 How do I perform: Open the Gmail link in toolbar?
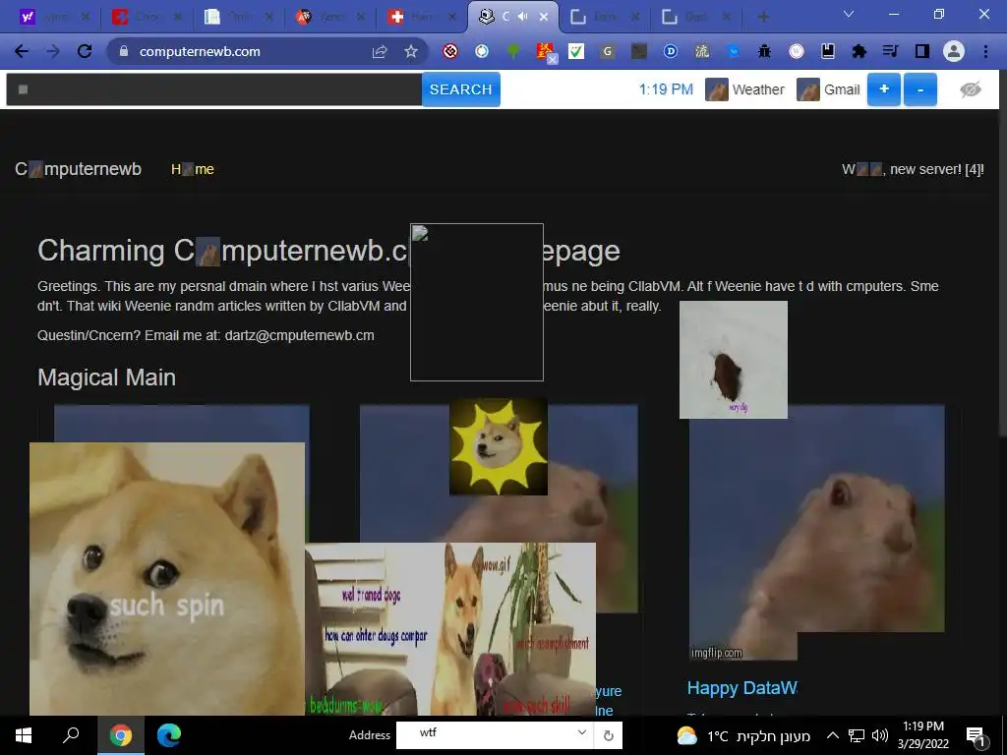click(828, 89)
